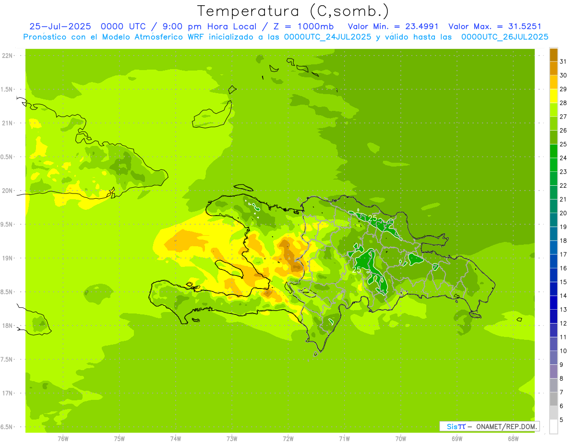Screen dimensions: 576x445
Task: Click the '6.5N' latitude axis label
Action: 7,427
